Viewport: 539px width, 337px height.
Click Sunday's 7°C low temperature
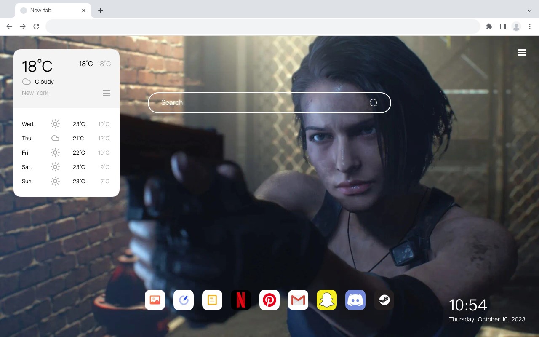coord(105,181)
